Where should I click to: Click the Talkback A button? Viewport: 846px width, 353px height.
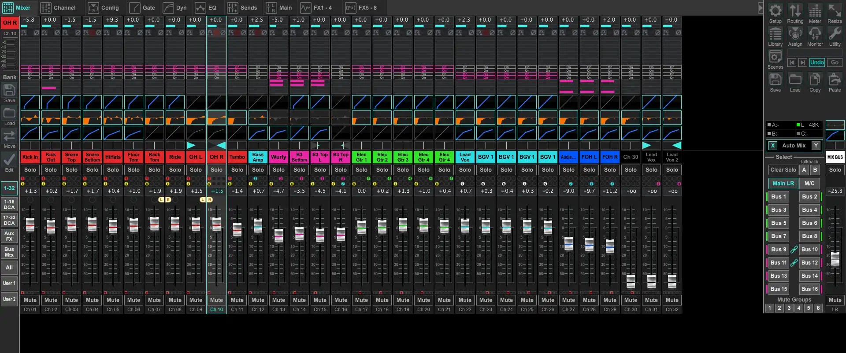pos(804,170)
